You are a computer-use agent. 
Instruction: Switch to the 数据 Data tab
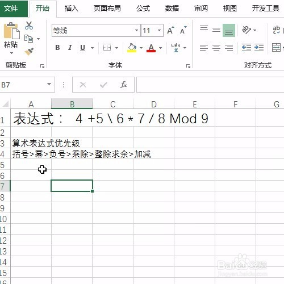click(172, 9)
